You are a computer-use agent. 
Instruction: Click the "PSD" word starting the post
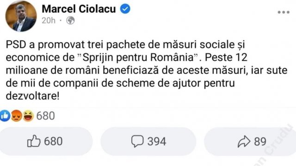click(x=16, y=45)
